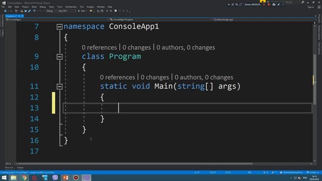Image resolution: width=322 pixels, height=181 pixels.
Task: Open the Solution Explorer side tab on right
Action: tap(319, 33)
